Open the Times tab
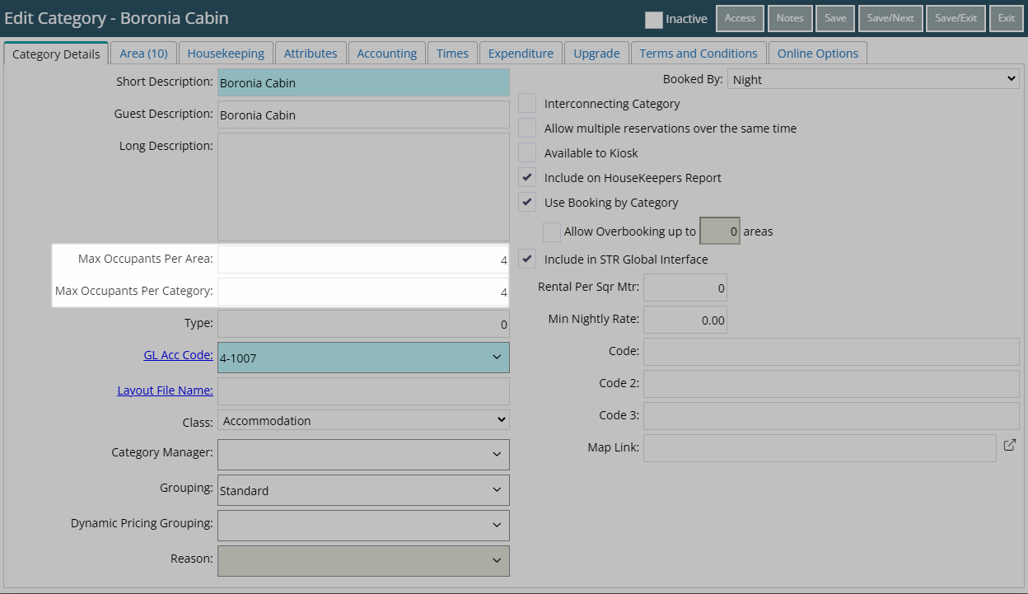 (x=452, y=53)
